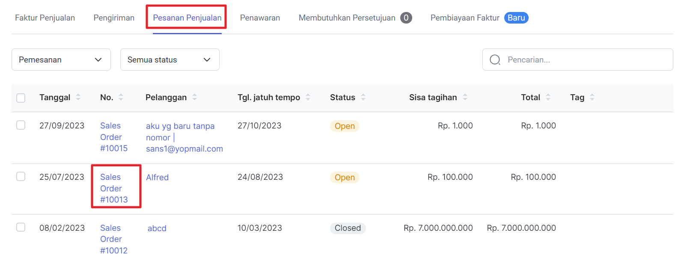Click the Tag column sort icon
The image size is (684, 262).
tap(592, 98)
